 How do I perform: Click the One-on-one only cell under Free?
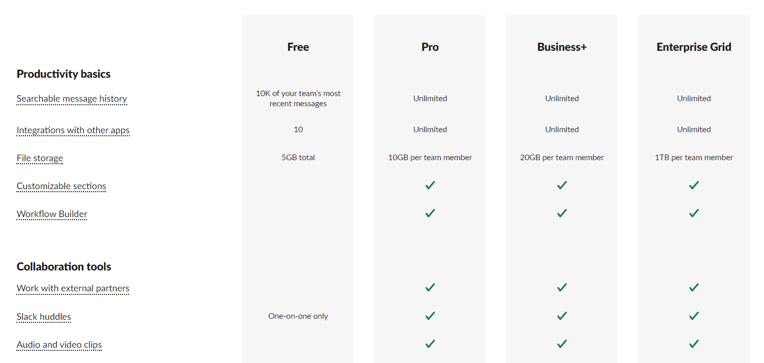pos(298,316)
